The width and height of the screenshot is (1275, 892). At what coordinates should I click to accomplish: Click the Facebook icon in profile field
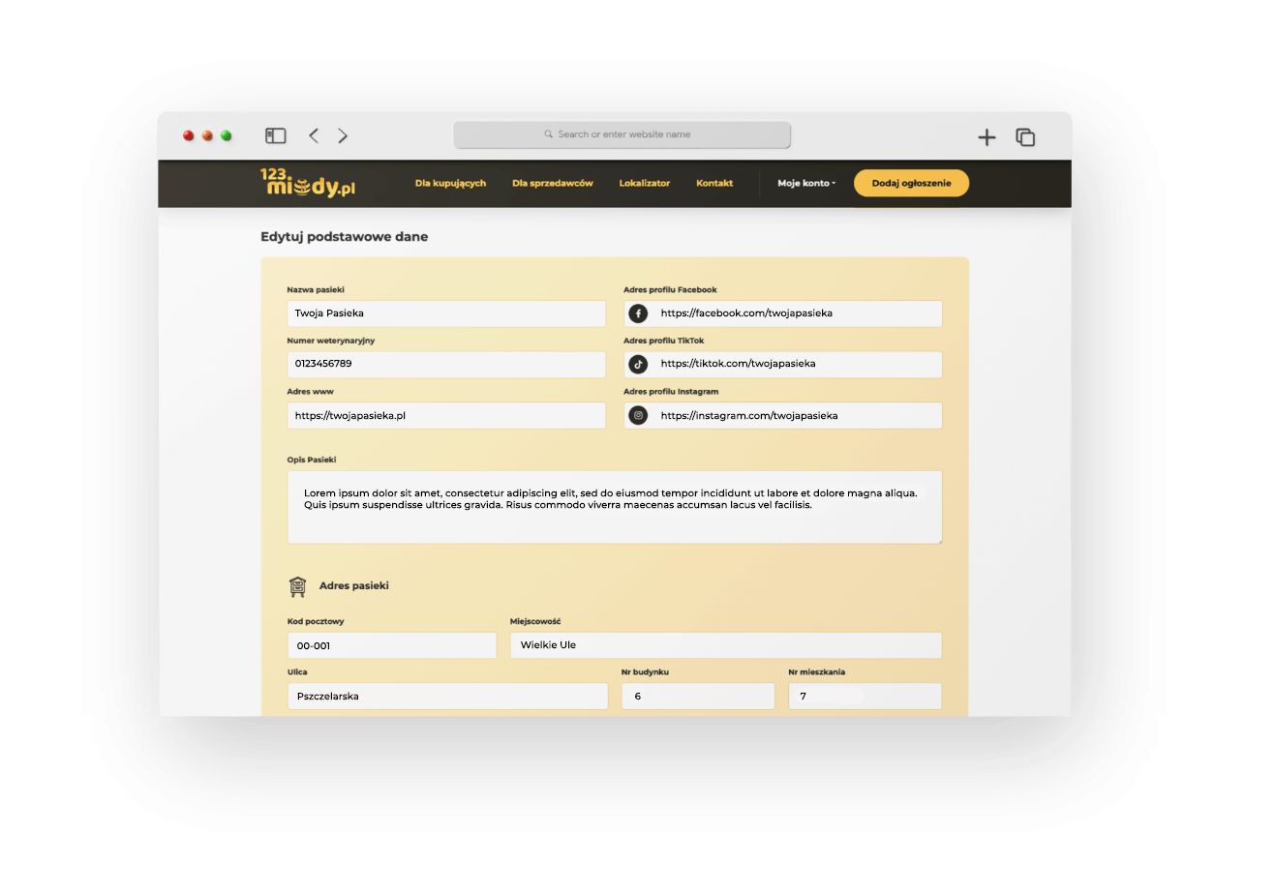pos(638,313)
